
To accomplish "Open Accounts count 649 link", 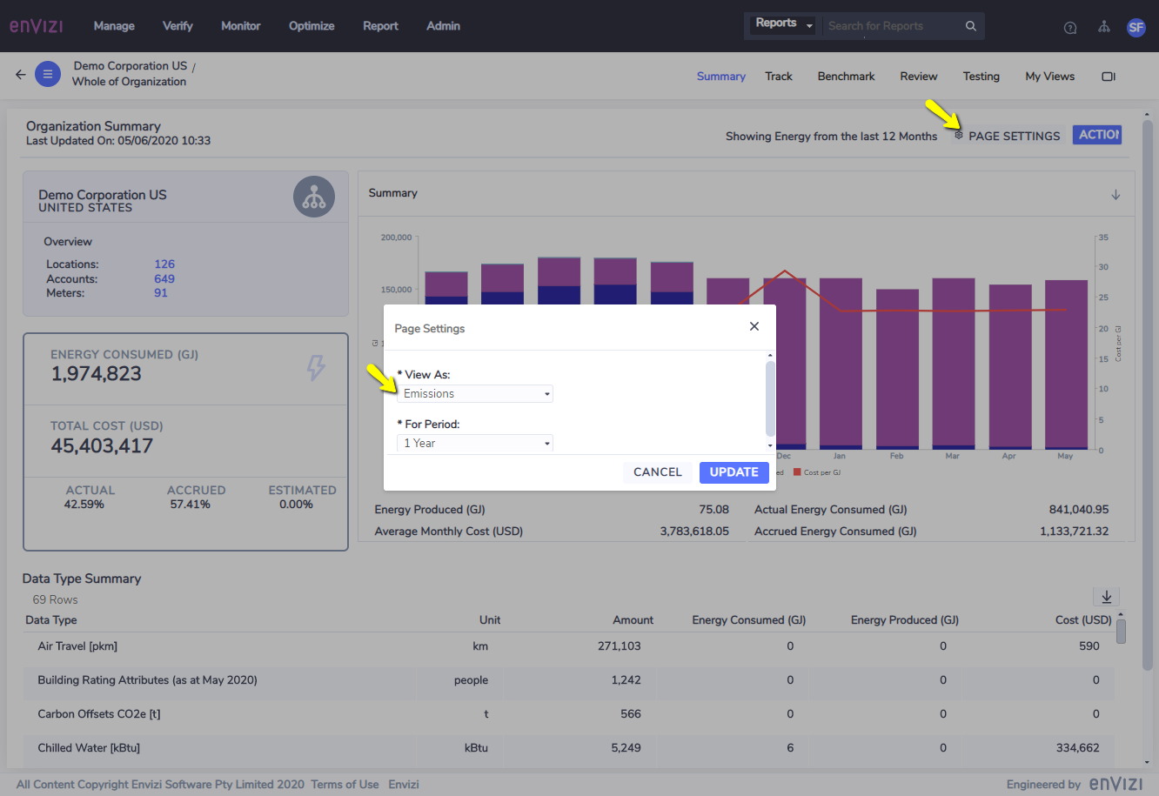I will point(164,279).
